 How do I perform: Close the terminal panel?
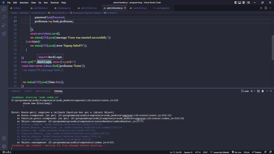(x=271, y=91)
